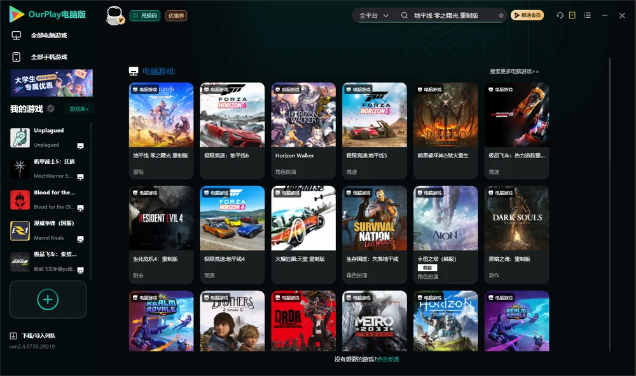Image resolution: width=636 pixels, height=376 pixels.
Task: Open the 火爆狂飙-天堂 重制版 card
Action: coord(303,234)
